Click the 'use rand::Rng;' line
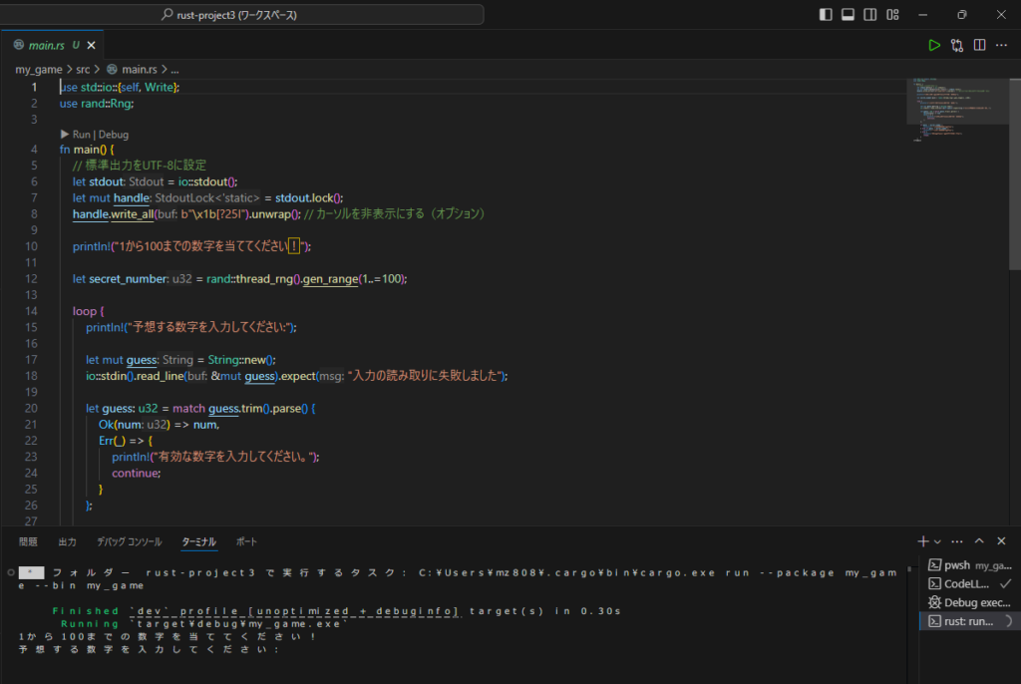 pos(97,103)
